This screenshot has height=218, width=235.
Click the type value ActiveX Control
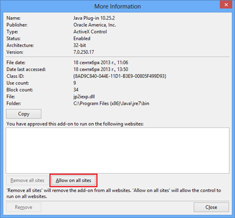(90, 32)
